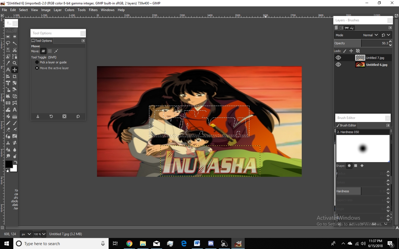The width and height of the screenshot is (399, 249).
Task: Switch to the Paths tab
Action: pyautogui.click(x=347, y=28)
